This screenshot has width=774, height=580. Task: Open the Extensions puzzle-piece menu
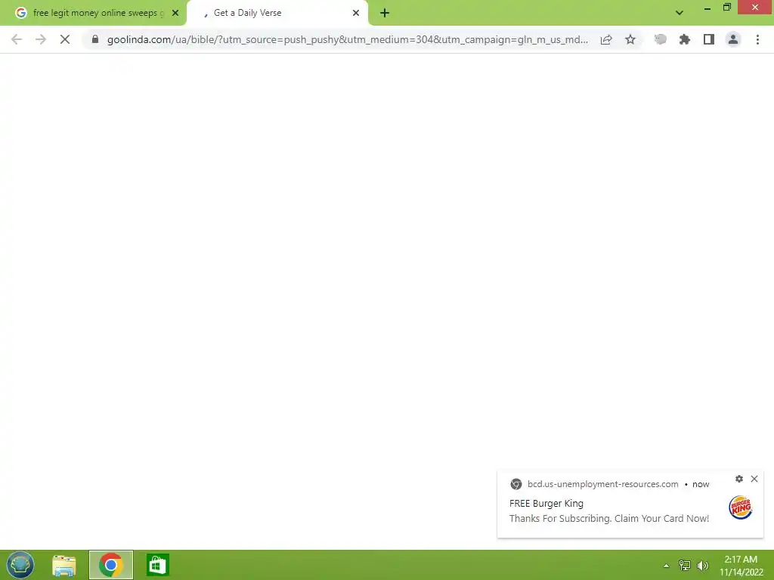point(685,39)
